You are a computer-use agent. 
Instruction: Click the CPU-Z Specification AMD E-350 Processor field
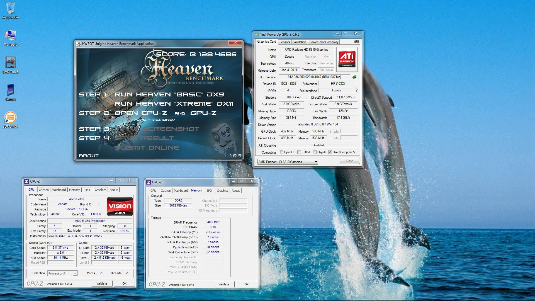(x=90, y=221)
